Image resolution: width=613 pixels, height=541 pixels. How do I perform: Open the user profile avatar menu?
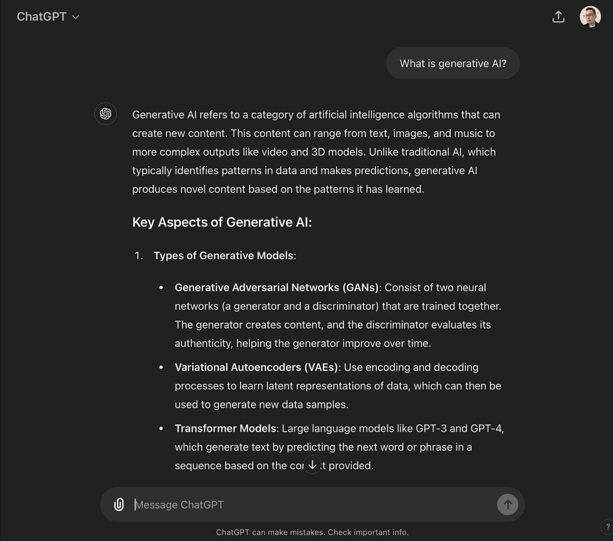click(590, 17)
